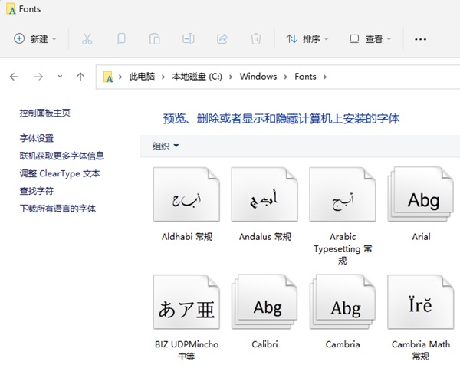The image size is (460, 365).
Task: Go forward with the right arrow
Action: 38,77
